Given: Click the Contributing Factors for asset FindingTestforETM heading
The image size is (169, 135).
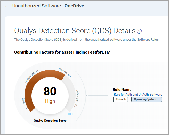Looking at the screenshot, I should [x=62, y=52].
